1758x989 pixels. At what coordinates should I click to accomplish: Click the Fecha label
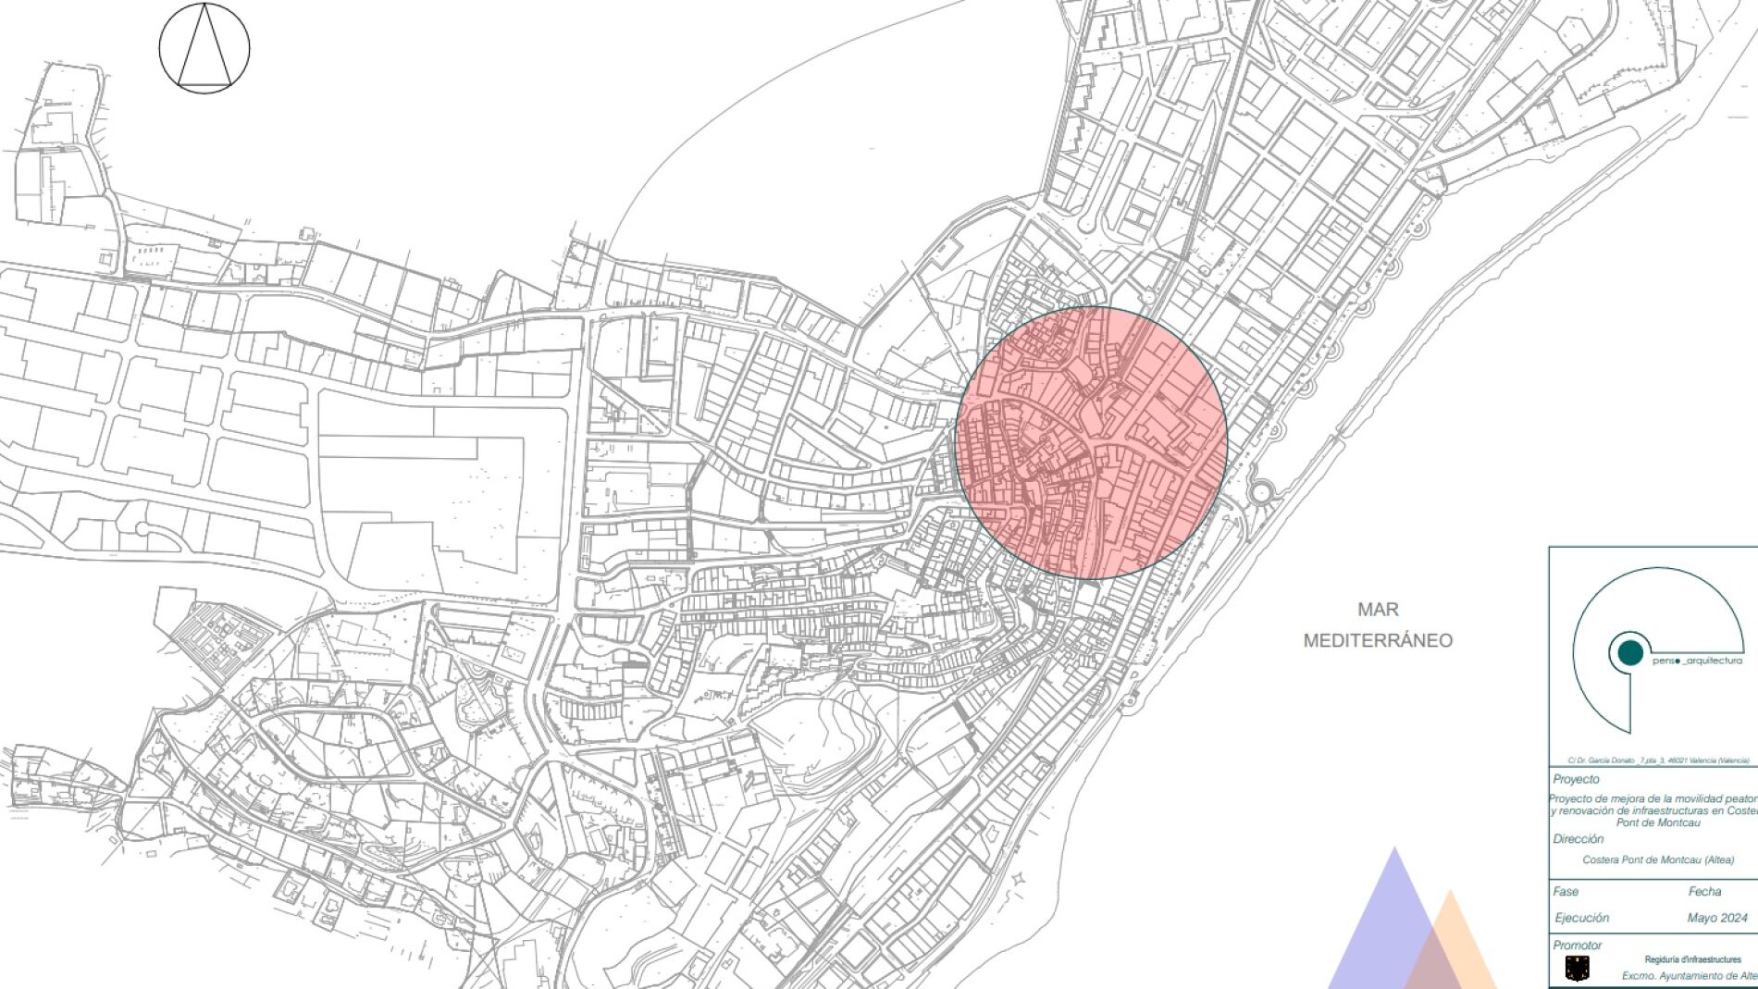[1704, 892]
